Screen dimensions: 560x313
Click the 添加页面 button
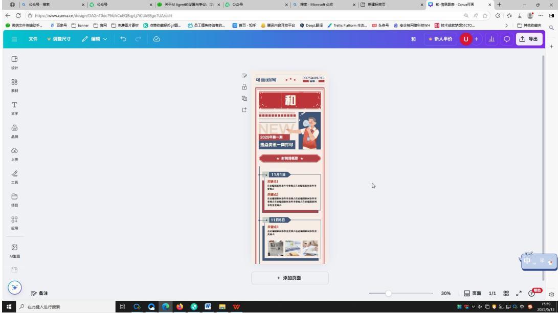(289, 278)
